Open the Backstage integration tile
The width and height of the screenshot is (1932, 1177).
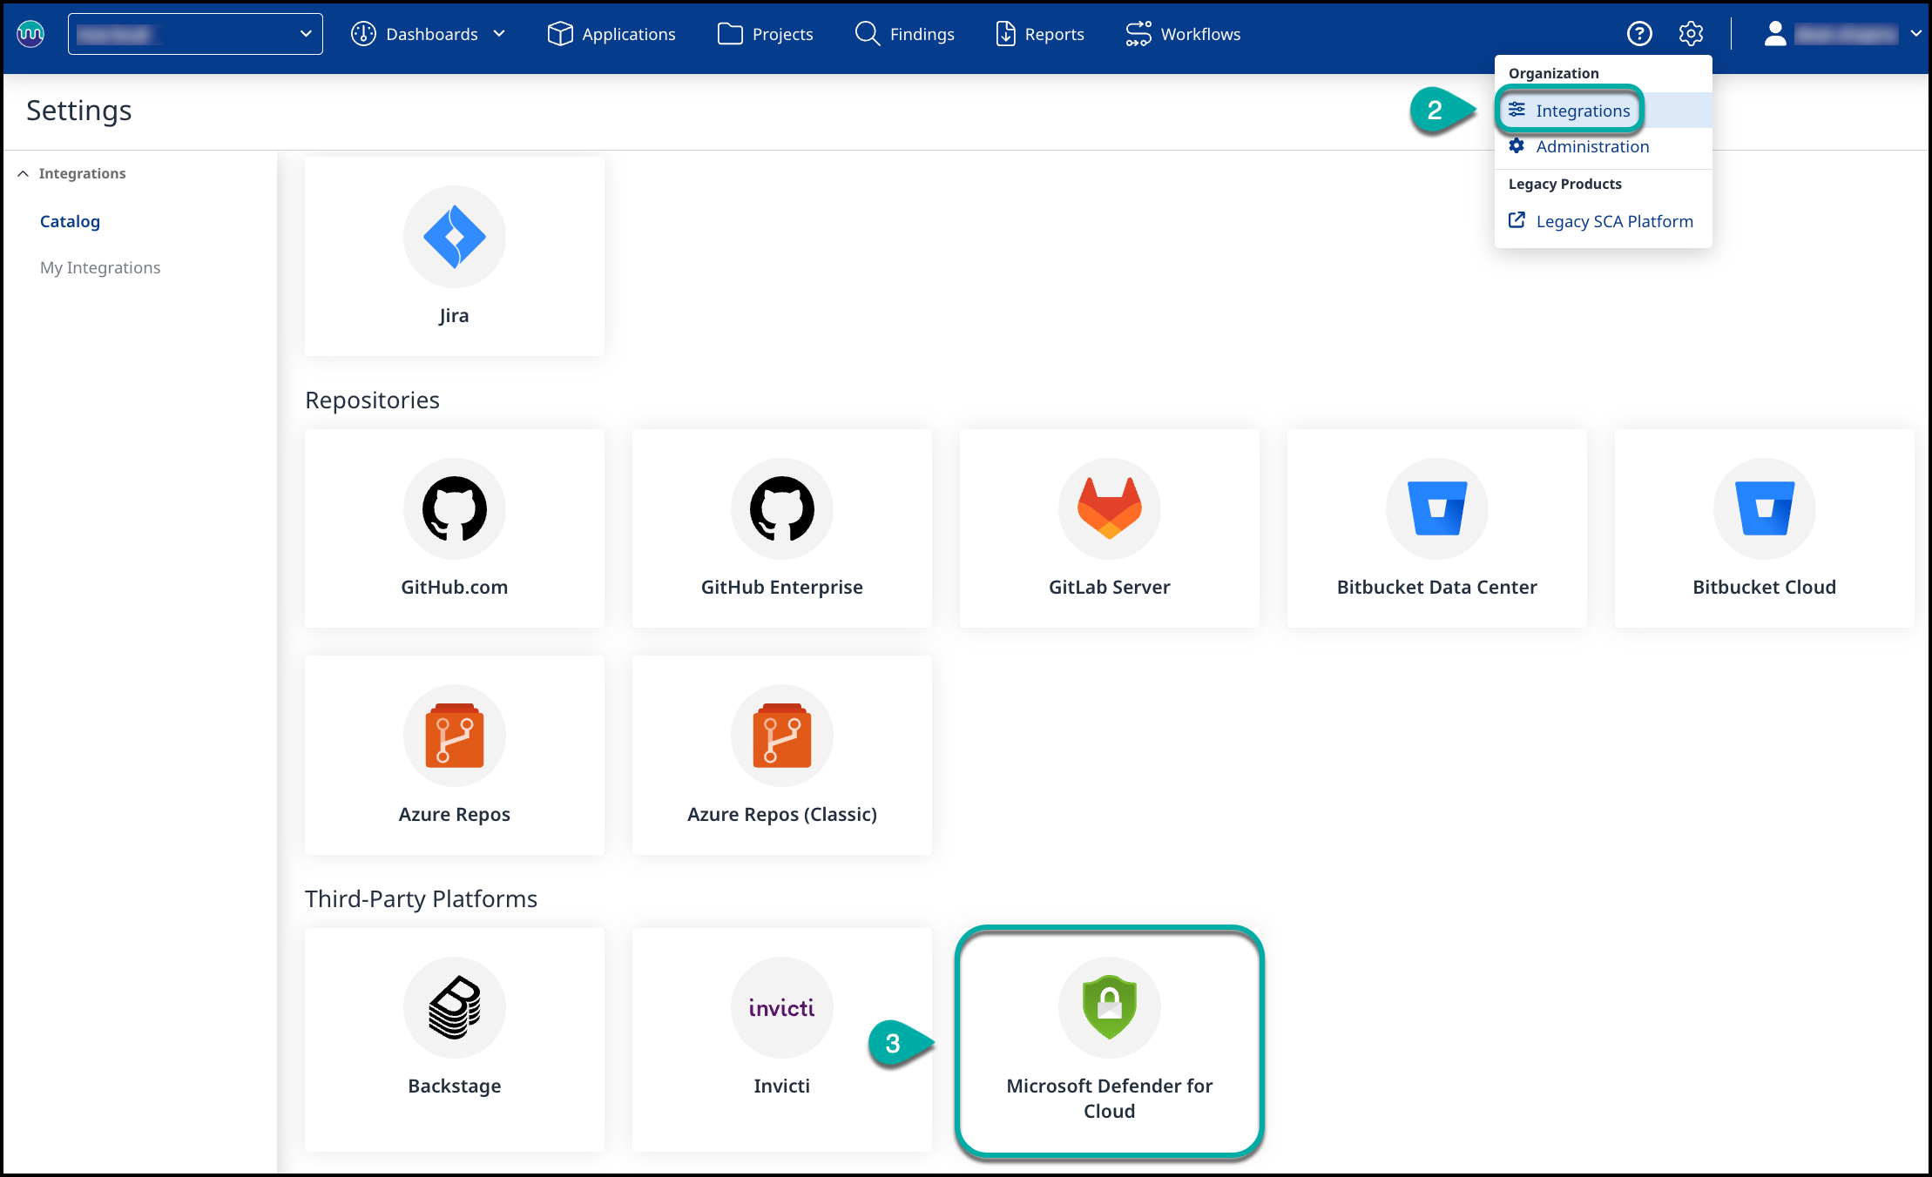(454, 1039)
